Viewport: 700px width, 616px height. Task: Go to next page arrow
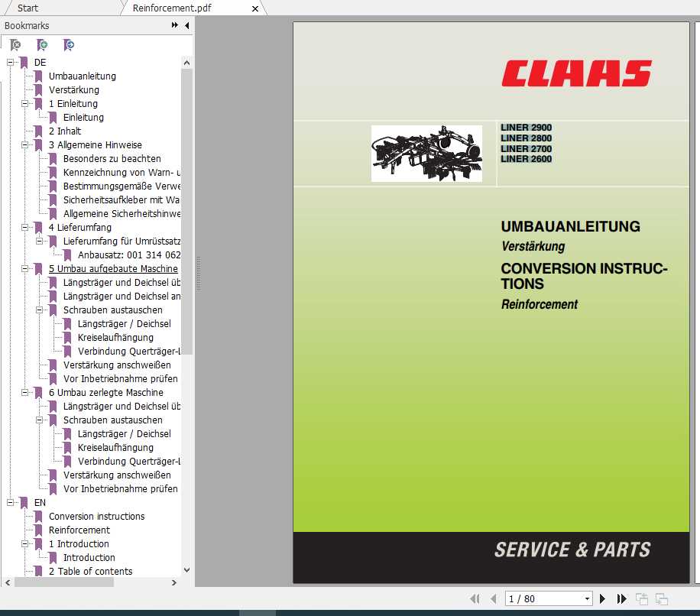tap(602, 598)
